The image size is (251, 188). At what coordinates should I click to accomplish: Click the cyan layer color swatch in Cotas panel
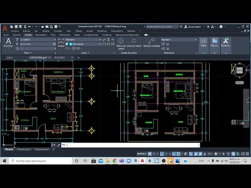[71, 44]
